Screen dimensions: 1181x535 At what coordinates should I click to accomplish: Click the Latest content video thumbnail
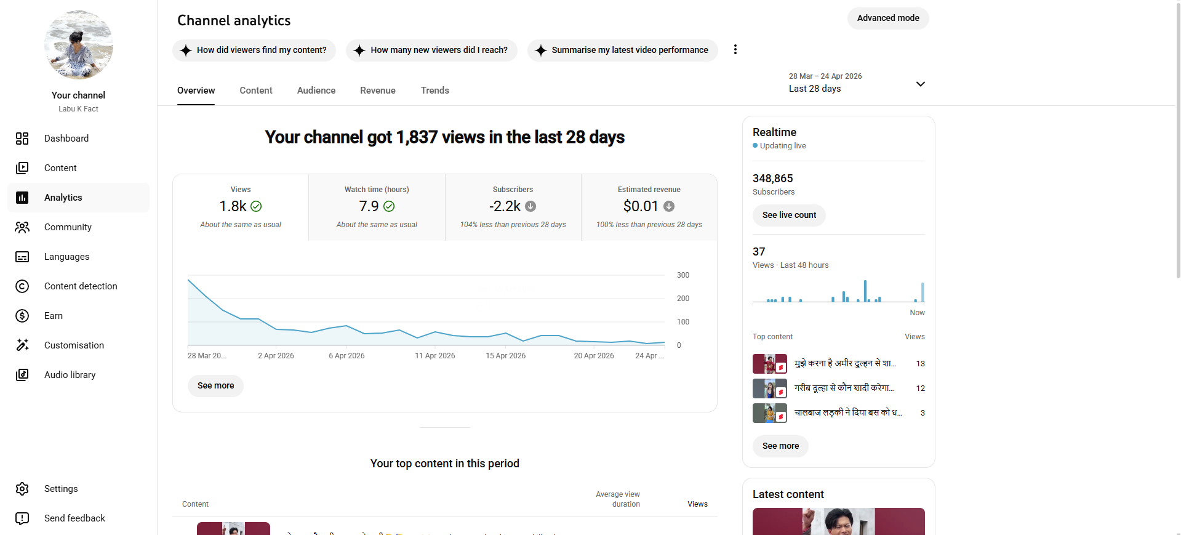click(839, 521)
